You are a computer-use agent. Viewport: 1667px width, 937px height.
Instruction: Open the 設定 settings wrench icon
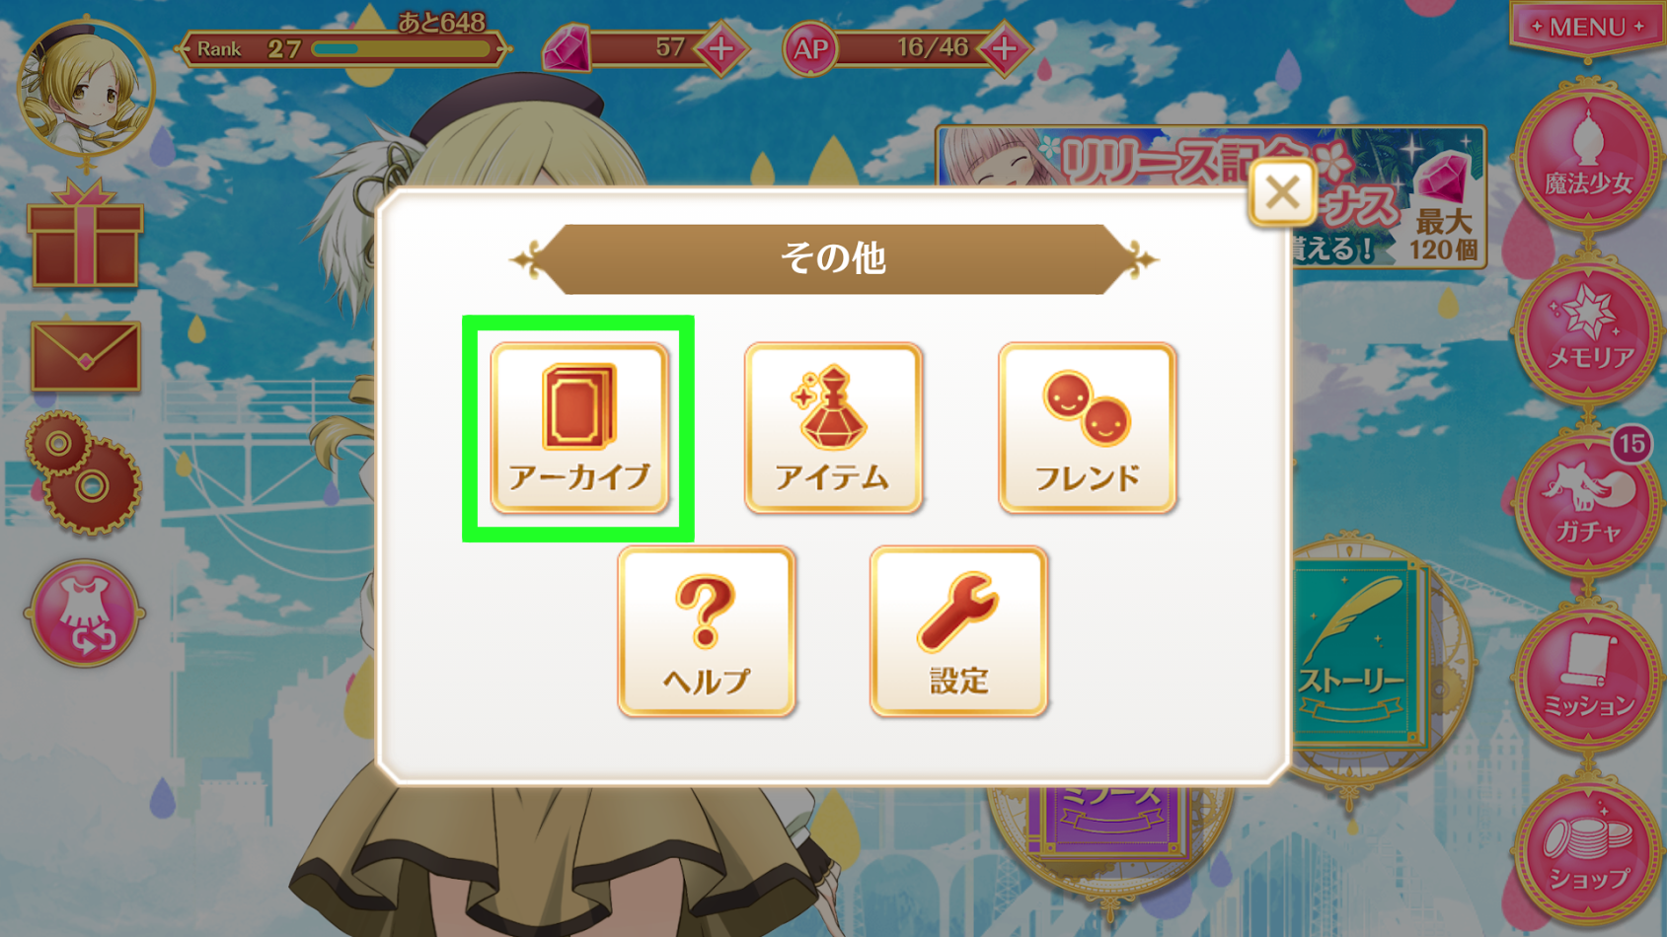pos(958,631)
